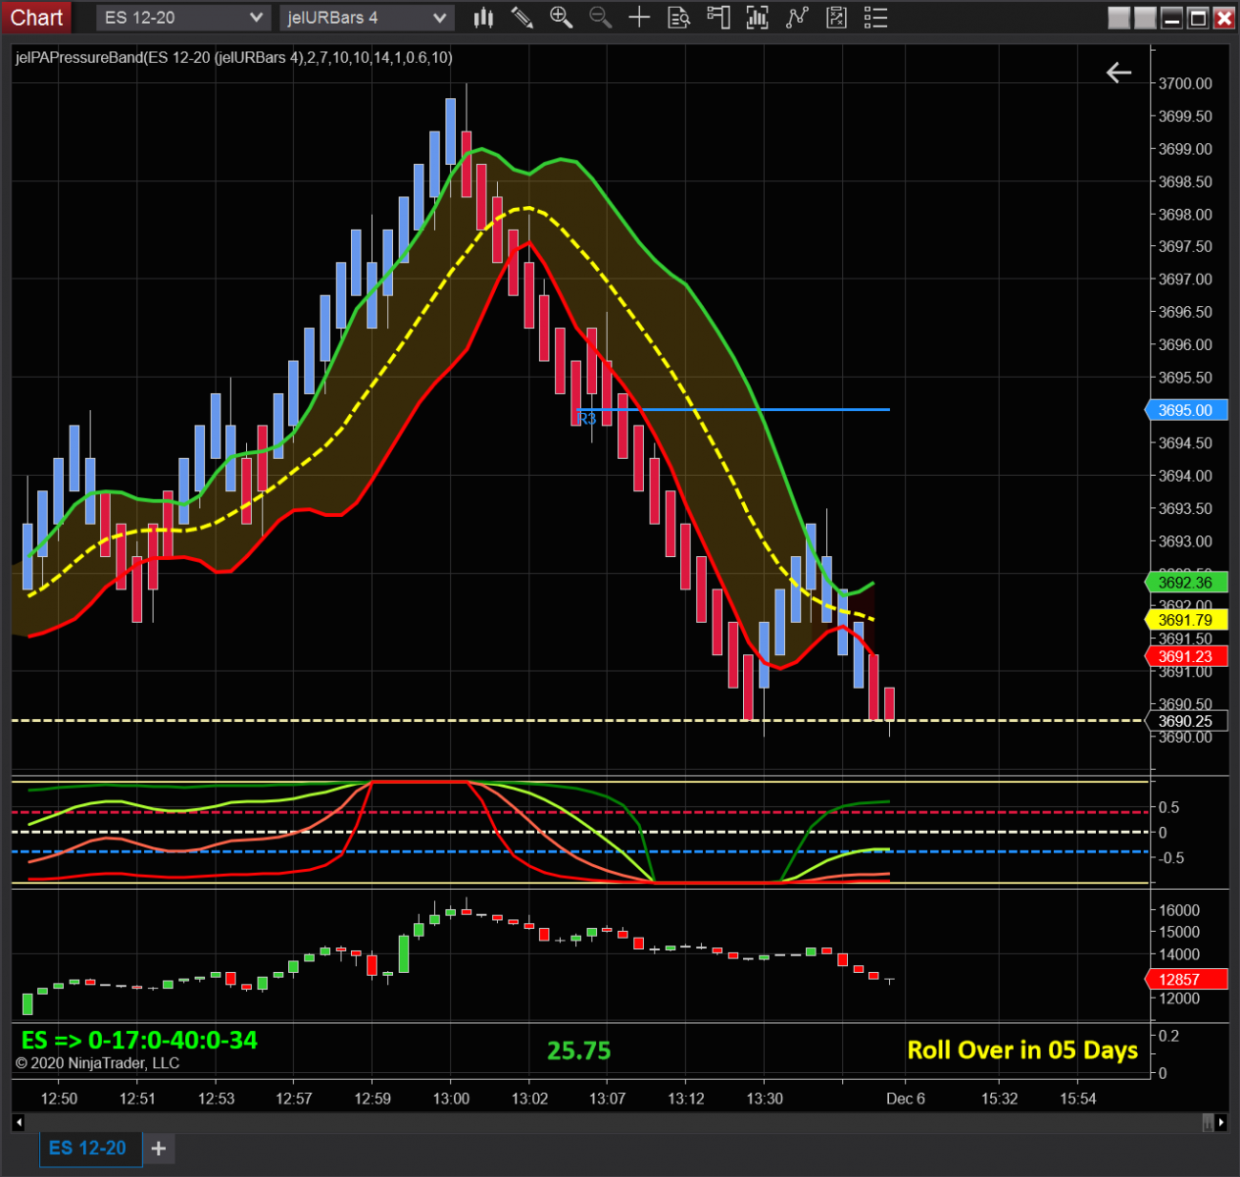
Task: Click the 13:00 time axis label
Action: pyautogui.click(x=451, y=1099)
